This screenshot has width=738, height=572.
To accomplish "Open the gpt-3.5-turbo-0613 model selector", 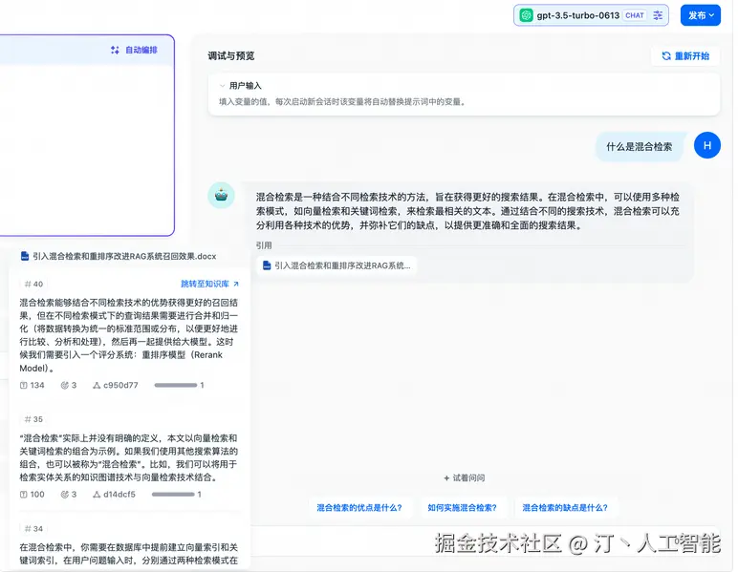I will pyautogui.click(x=591, y=15).
